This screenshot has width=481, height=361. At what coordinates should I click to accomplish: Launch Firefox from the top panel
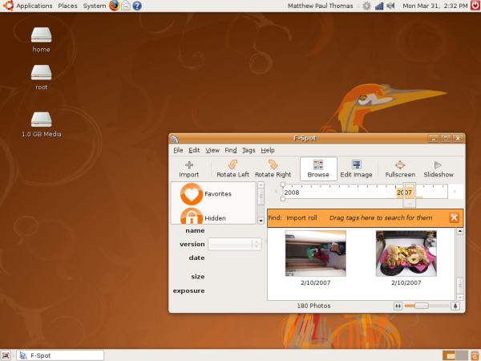click(115, 6)
